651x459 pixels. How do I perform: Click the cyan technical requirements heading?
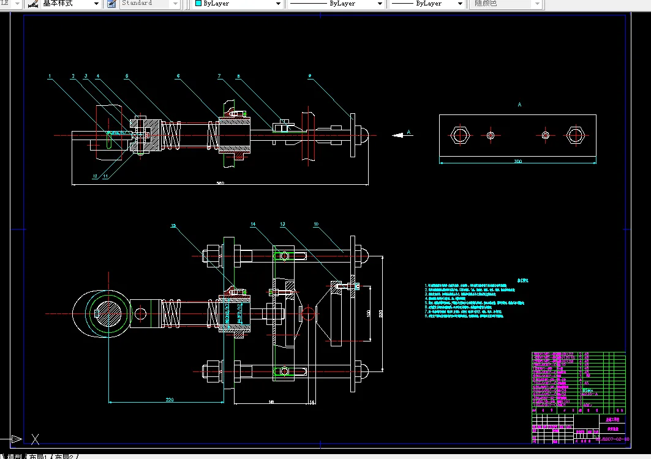pyautogui.click(x=523, y=280)
